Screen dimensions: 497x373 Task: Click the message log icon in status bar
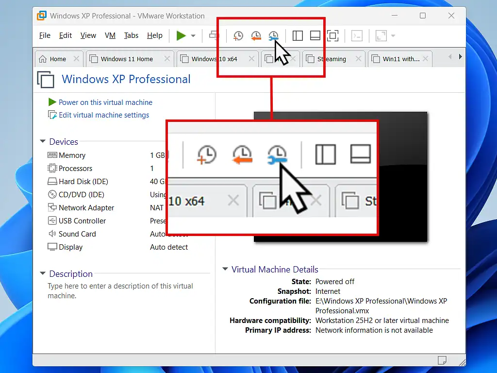click(442, 360)
